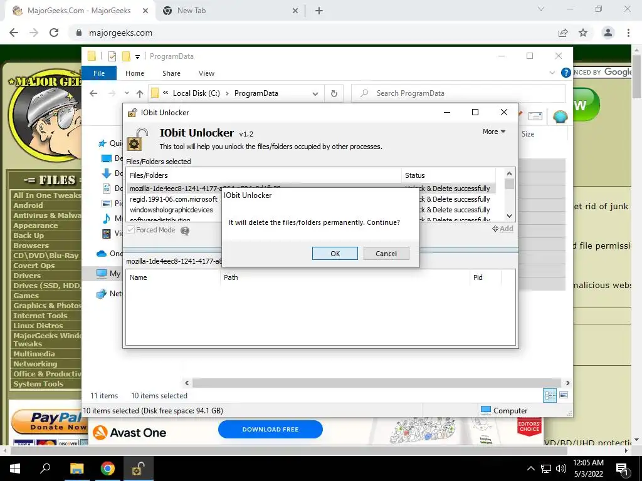Reload the majorgeeks.com page
Screen dimensions: 642x481
54,33
